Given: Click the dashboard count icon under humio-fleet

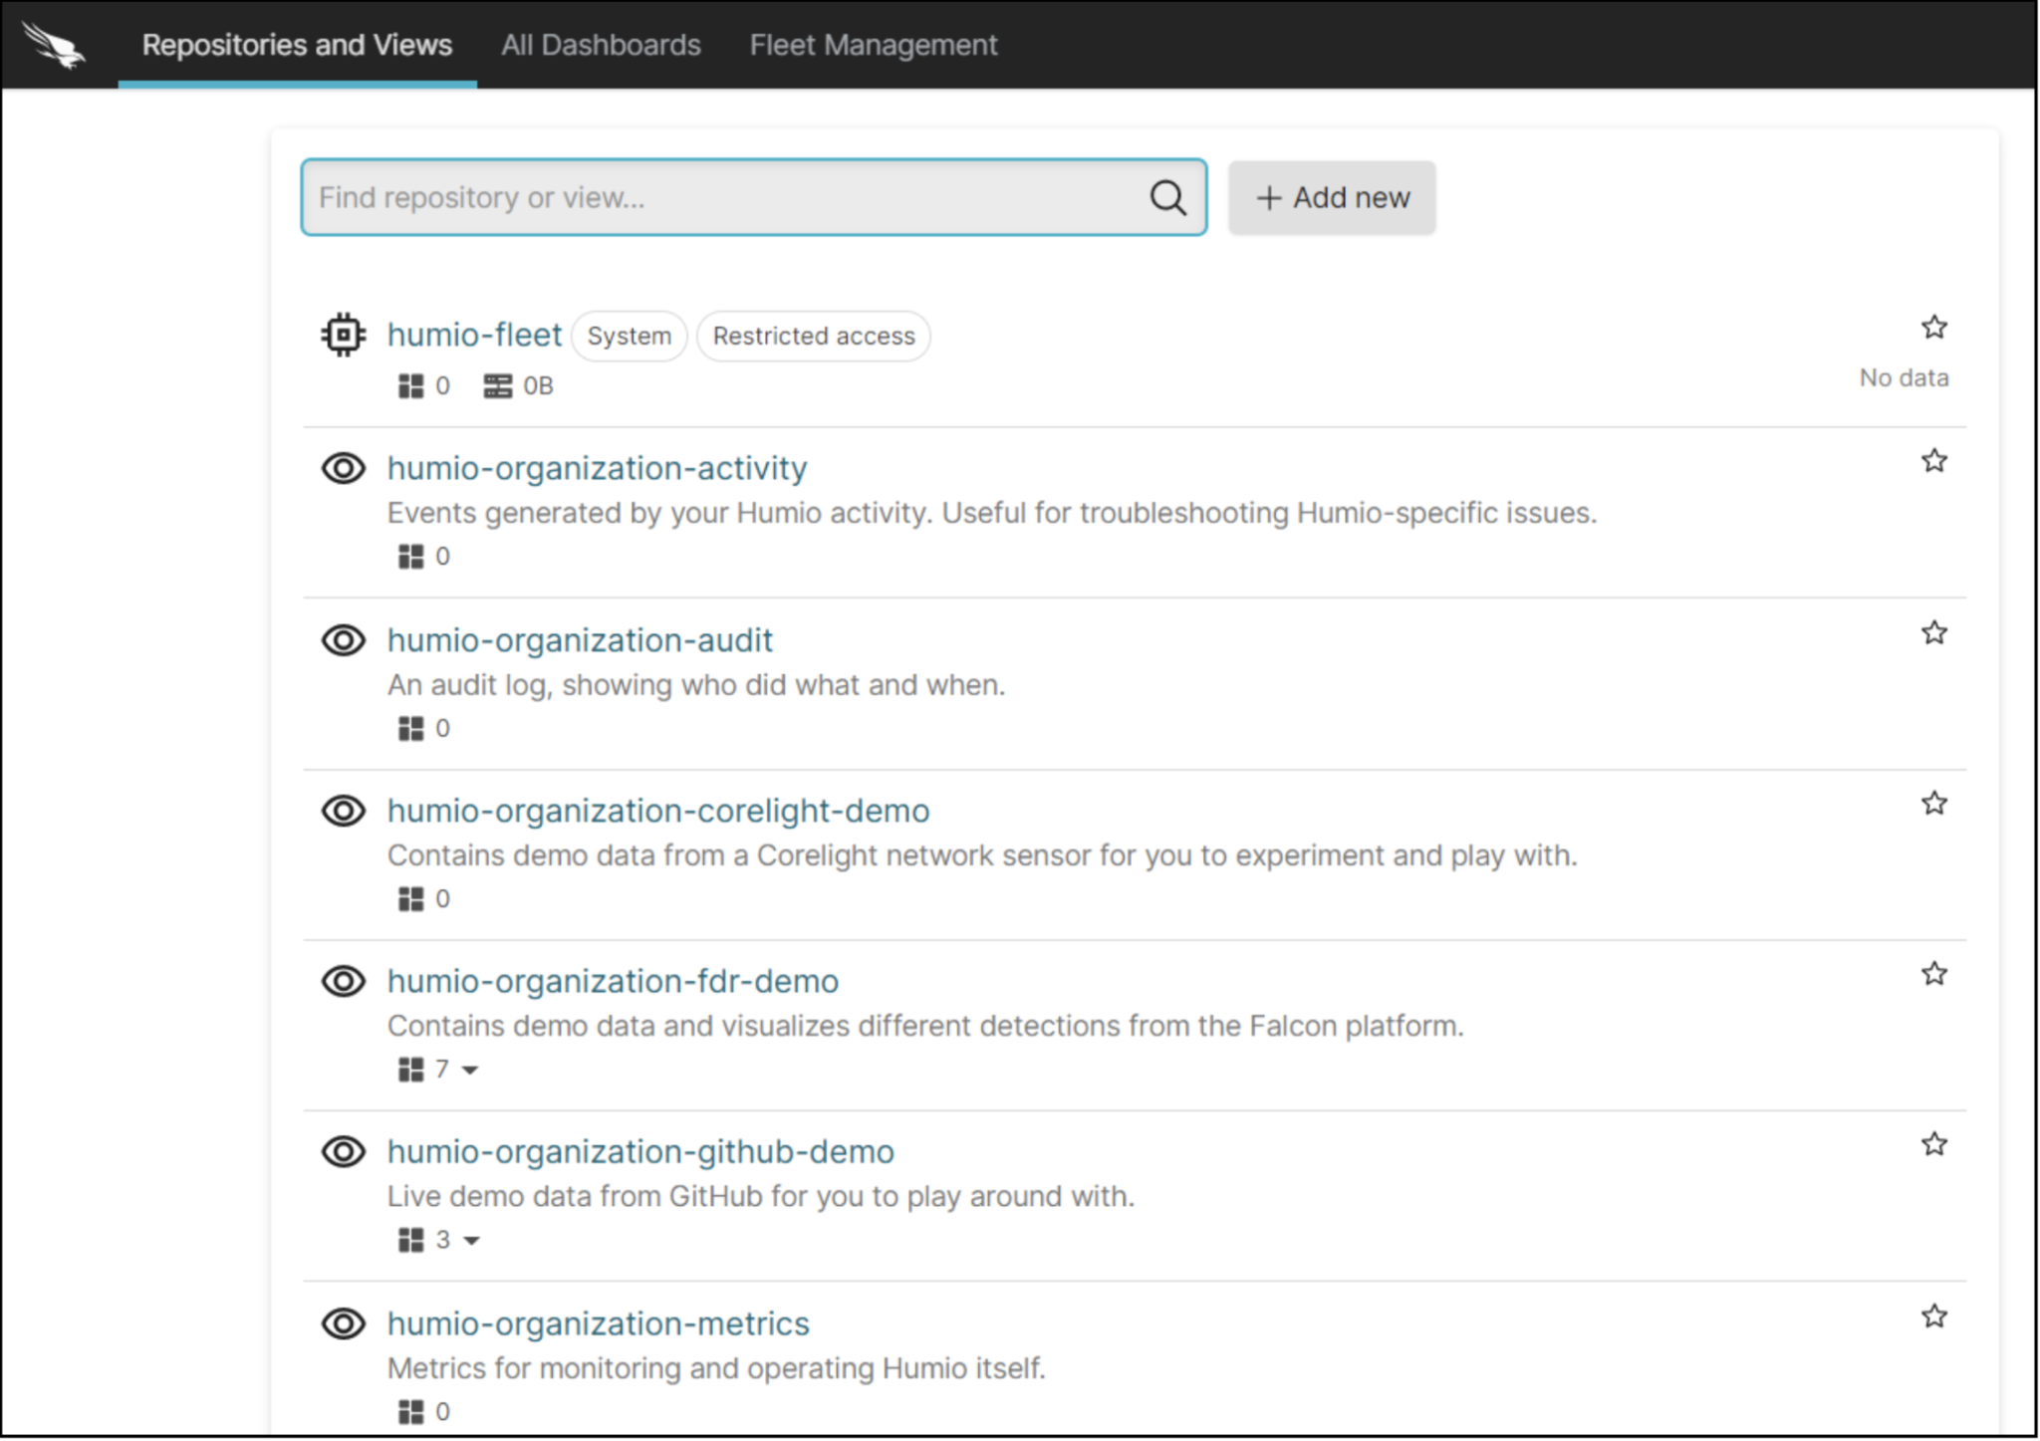Looking at the screenshot, I should [x=411, y=386].
